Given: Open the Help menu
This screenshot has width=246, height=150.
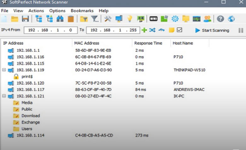Looking at the screenshot, I should pos(103,11).
